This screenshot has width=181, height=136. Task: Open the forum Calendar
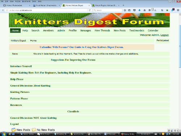click(x=153, y=30)
